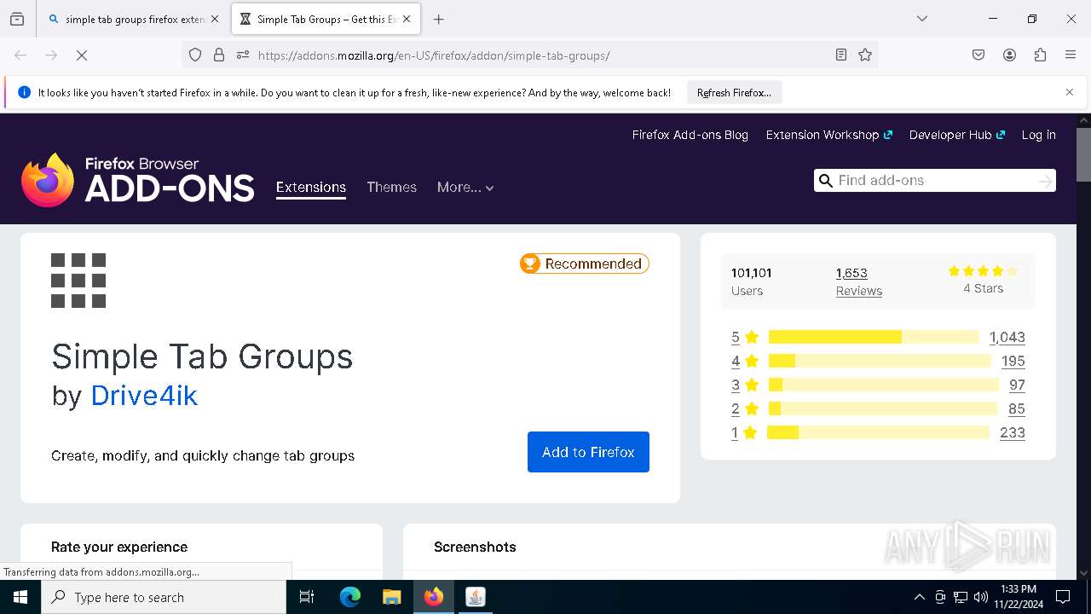Click the 5-star rating bar
The width and height of the screenshot is (1091, 614).
[x=874, y=337]
